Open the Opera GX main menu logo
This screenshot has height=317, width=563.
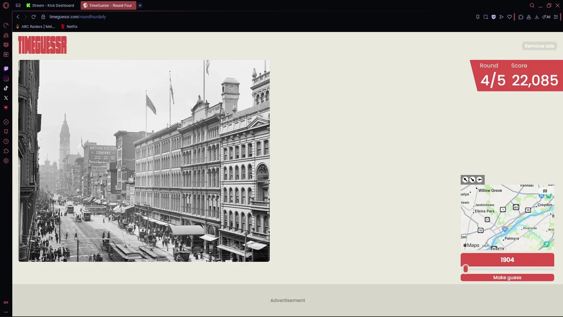click(6, 5)
